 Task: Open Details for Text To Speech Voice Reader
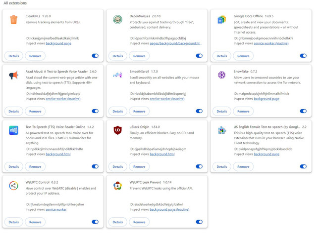[x=14, y=167]
